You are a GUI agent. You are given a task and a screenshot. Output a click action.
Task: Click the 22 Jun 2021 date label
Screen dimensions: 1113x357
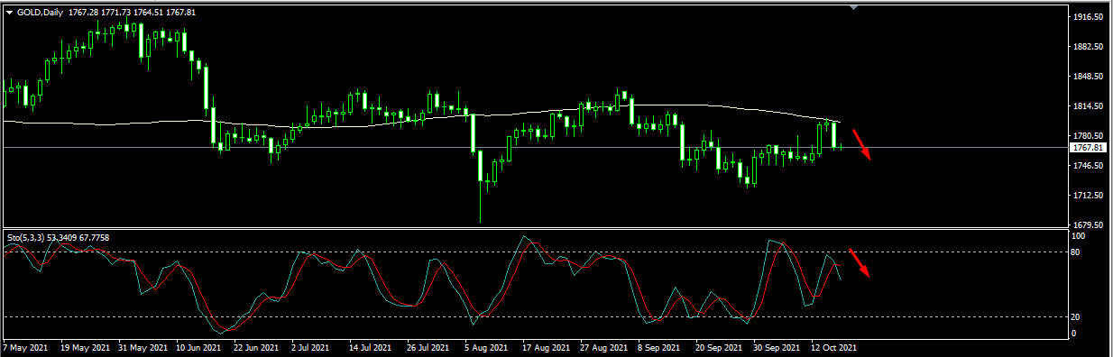tap(255, 347)
